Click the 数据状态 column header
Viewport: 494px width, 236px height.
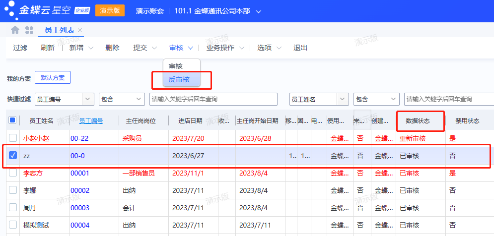(x=418, y=121)
